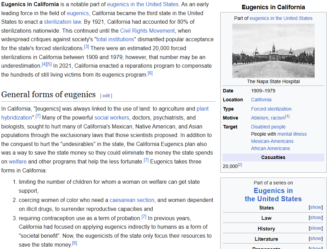Select the Mexican-Americans target link
This screenshot has height=249, width=328.
coord(272,141)
